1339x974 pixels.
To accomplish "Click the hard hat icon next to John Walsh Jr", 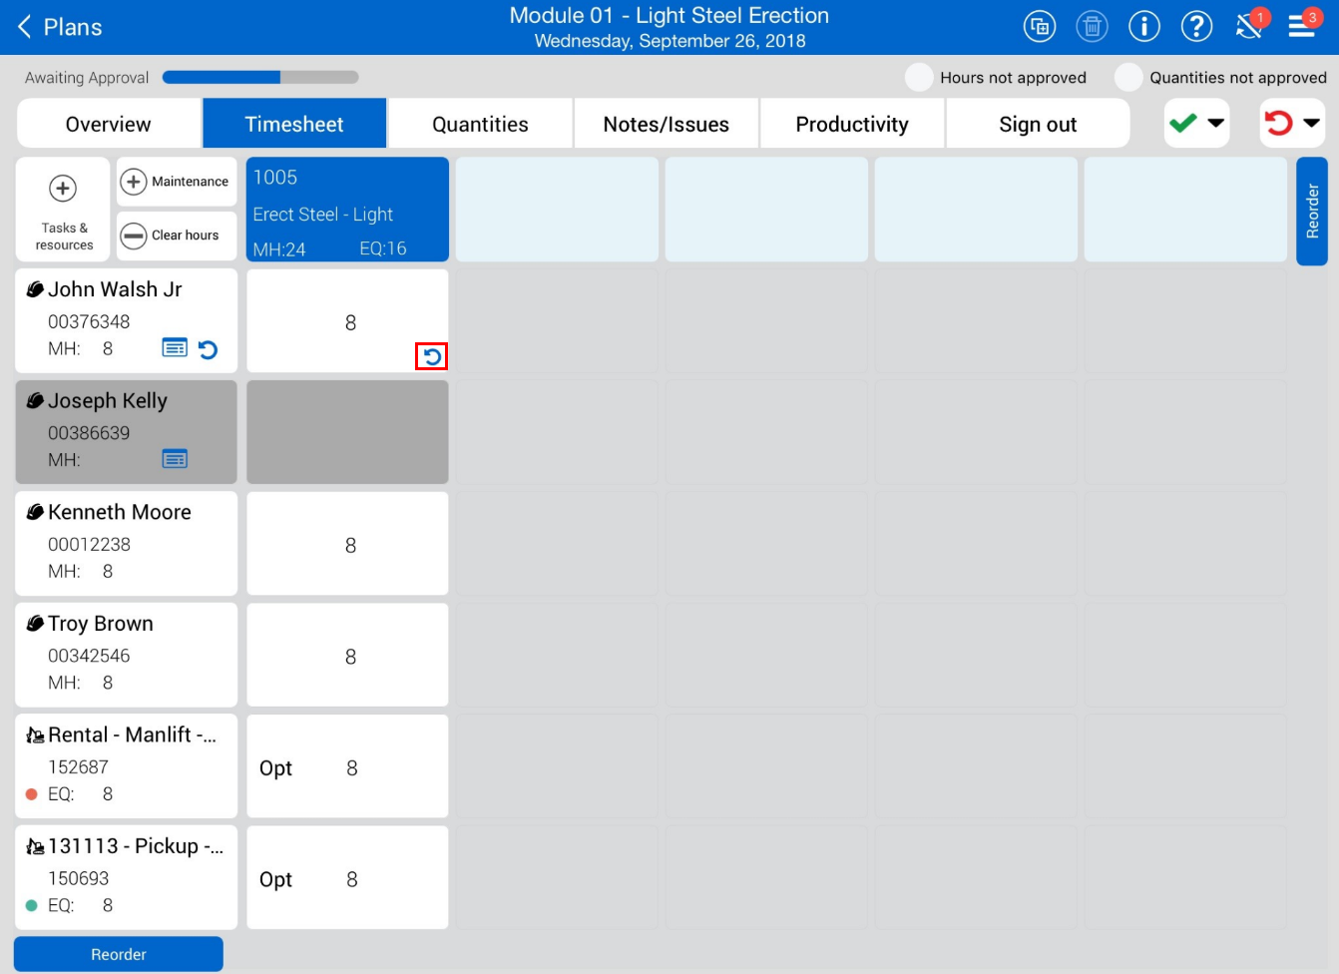I will (35, 289).
